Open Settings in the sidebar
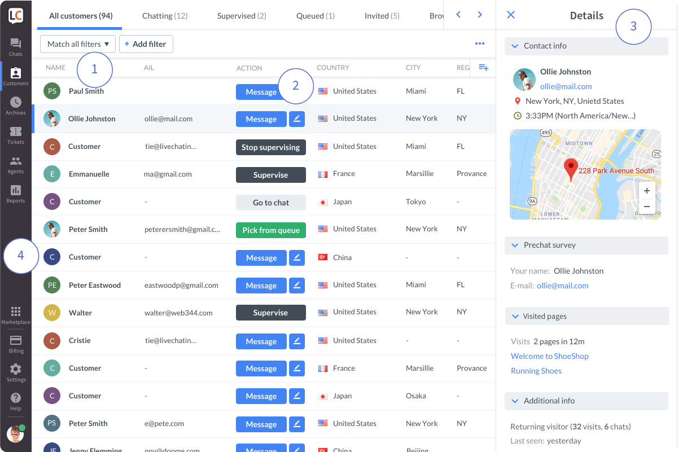Screen dimensions: 678x452 [x=15, y=372]
